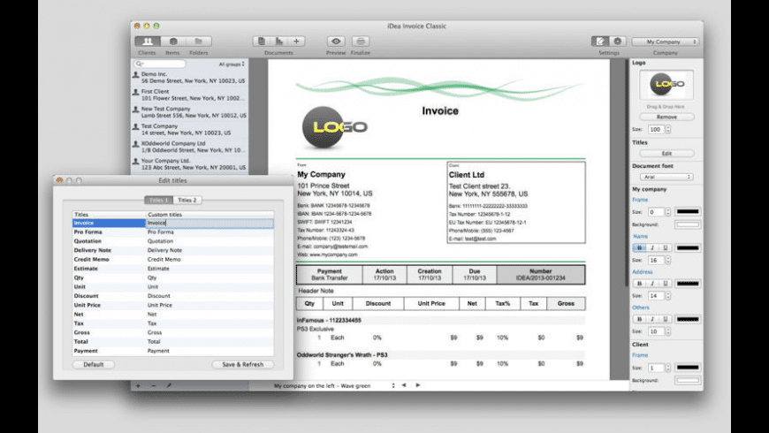Toggle underline for company Name
The height and width of the screenshot is (433, 769).
point(665,247)
